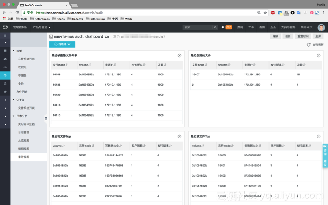
Task: Click the server list icon in the dark sidebar
Action: point(5,51)
